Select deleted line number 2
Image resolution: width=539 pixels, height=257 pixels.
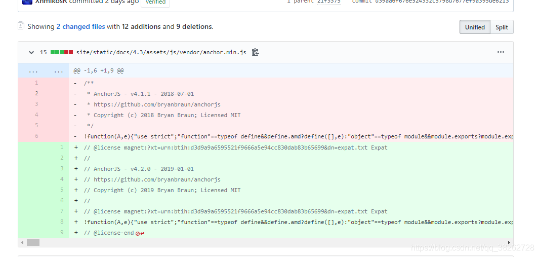click(x=36, y=94)
